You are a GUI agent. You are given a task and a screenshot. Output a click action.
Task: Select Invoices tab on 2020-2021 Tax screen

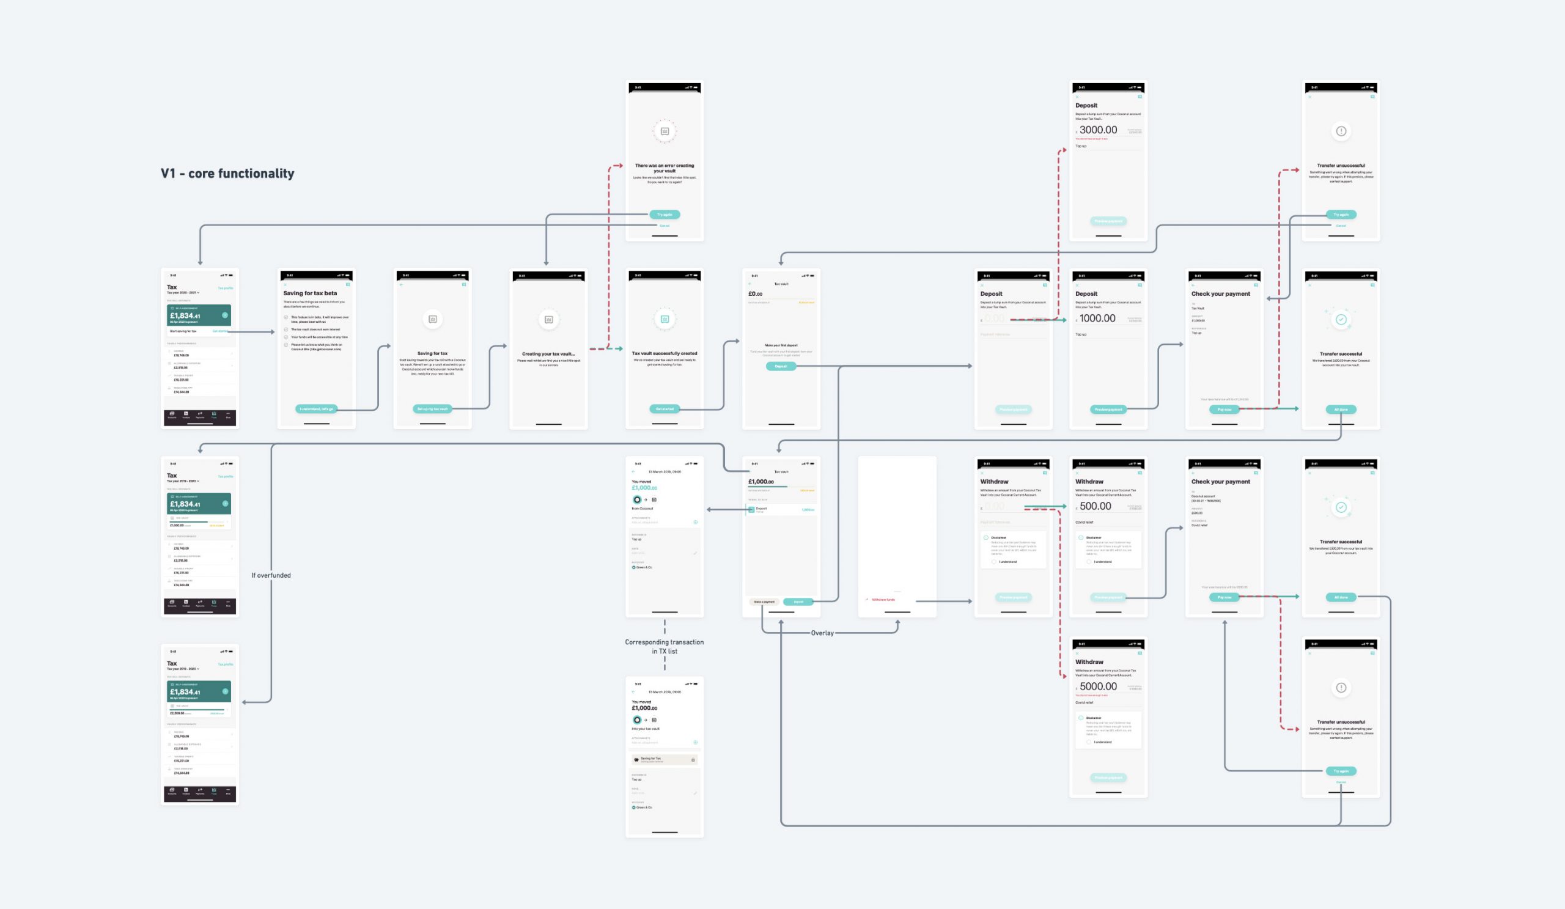tap(186, 414)
